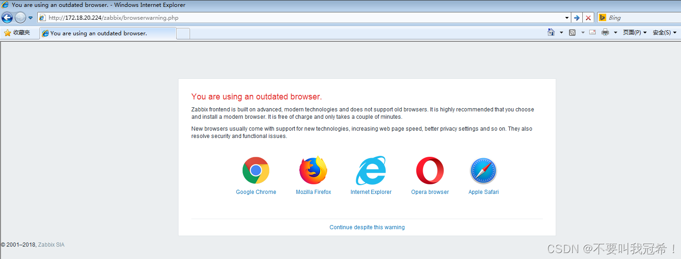
Task: Click the Mozilla Firefox logo icon
Action: 313,171
